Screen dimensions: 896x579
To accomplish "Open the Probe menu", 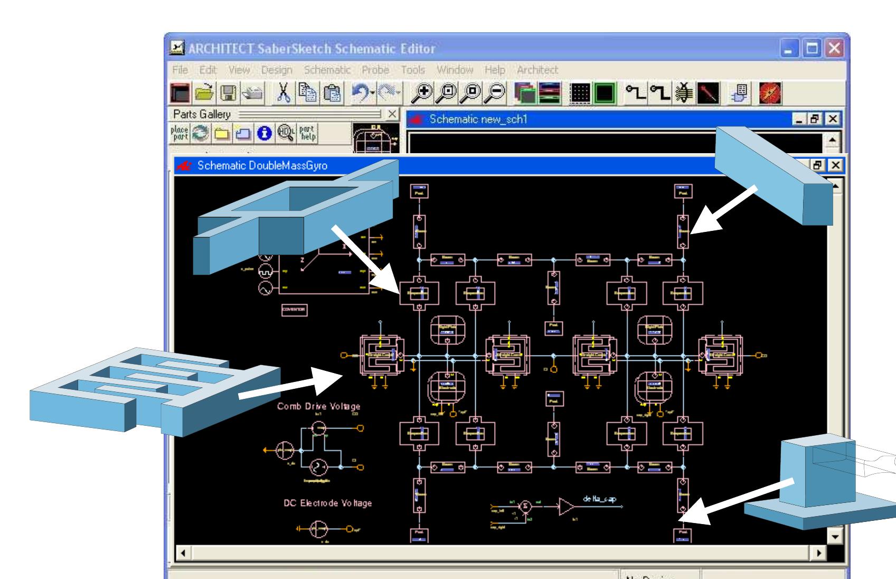I will click(375, 70).
